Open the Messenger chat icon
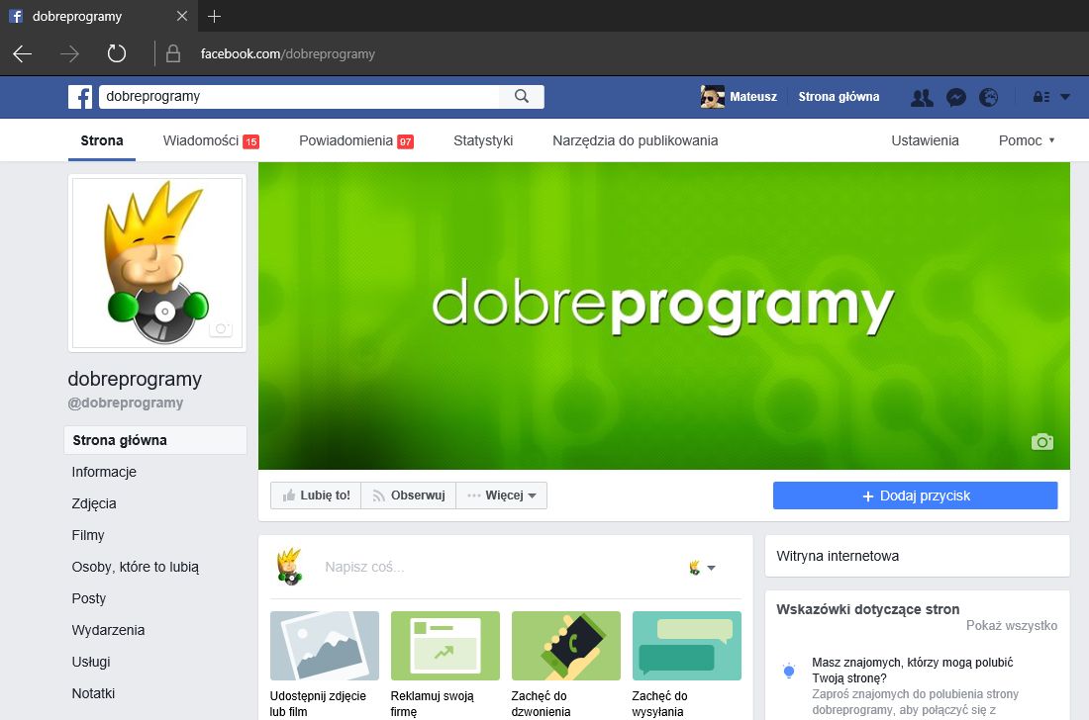Screen dimensions: 1089x720 point(955,97)
